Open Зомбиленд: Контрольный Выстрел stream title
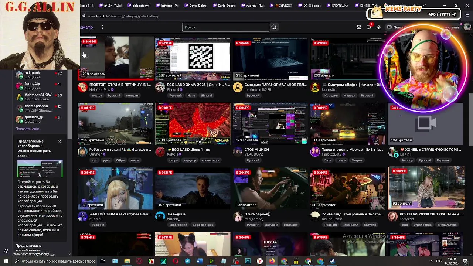 tap(353, 214)
